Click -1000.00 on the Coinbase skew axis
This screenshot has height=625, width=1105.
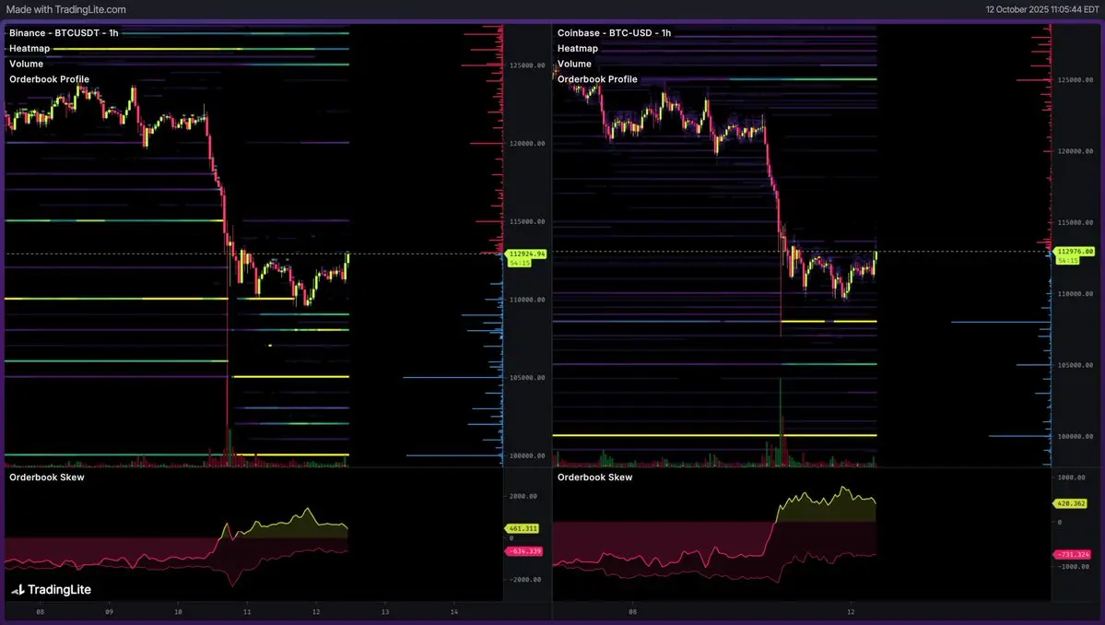(x=1073, y=567)
